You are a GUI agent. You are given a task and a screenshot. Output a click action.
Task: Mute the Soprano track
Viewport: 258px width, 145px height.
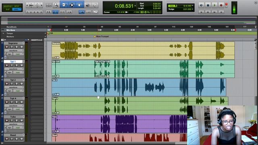[21, 47]
